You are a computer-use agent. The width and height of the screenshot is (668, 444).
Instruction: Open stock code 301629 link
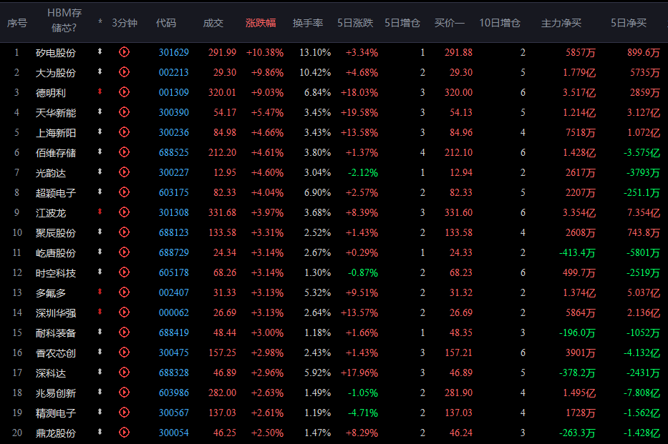(x=173, y=52)
